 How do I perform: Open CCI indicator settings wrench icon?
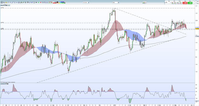click(x=5, y=84)
